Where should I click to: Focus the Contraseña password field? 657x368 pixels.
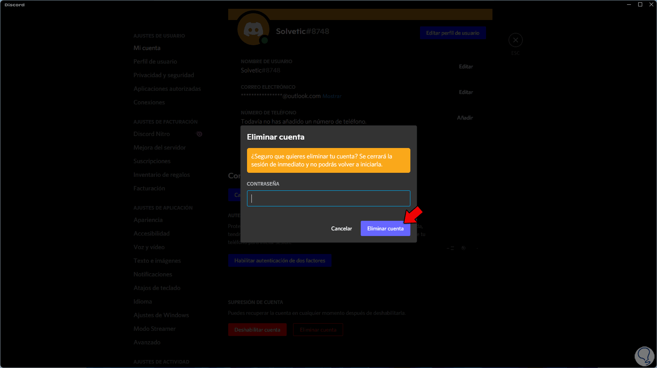329,198
